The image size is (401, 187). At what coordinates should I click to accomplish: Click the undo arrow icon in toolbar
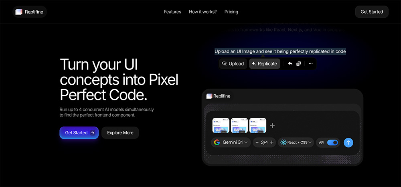[x=290, y=64]
